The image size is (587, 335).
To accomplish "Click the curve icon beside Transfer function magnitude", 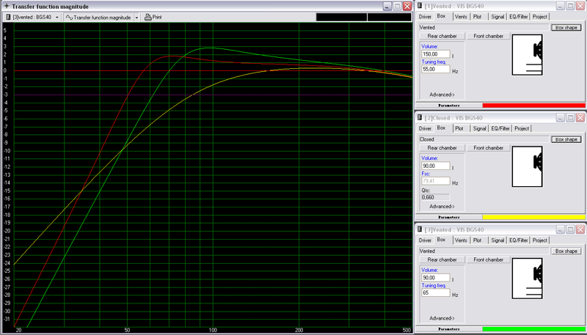I will tap(69, 17).
